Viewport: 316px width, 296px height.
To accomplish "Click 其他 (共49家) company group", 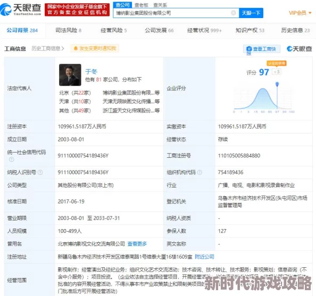I will click(x=75, y=111).
